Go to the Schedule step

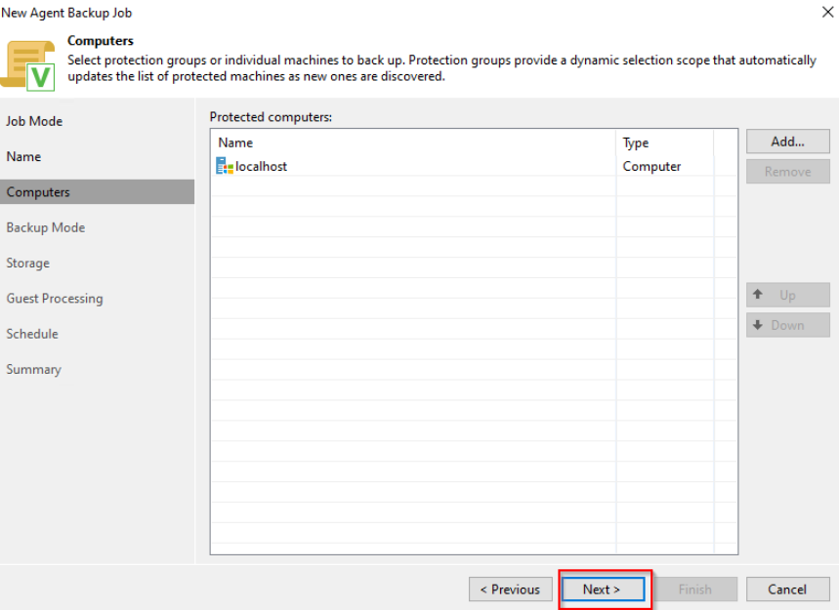32,334
